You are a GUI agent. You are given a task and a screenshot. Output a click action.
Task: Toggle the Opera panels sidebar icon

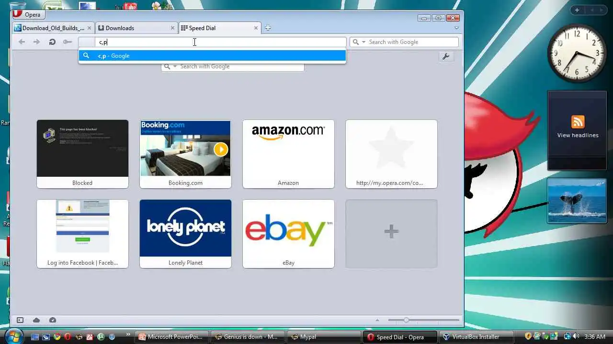click(20, 320)
